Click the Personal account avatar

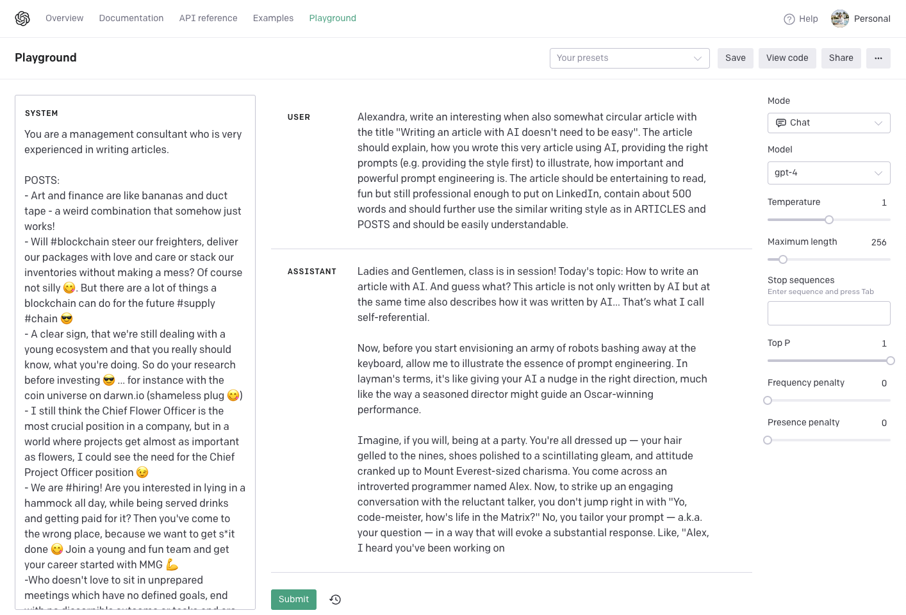(839, 19)
